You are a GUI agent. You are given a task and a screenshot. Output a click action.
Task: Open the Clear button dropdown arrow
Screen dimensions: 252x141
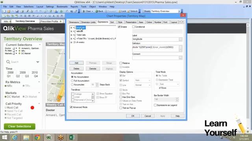click(x=92, y=11)
